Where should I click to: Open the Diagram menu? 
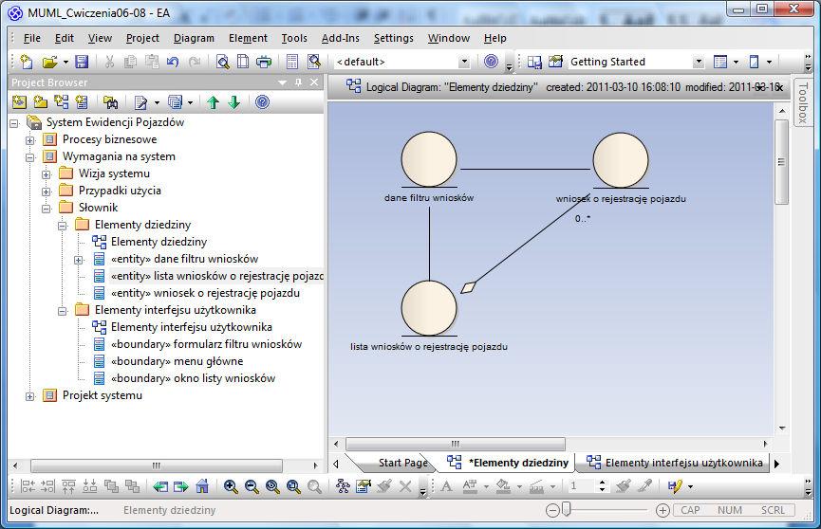pyautogui.click(x=194, y=38)
